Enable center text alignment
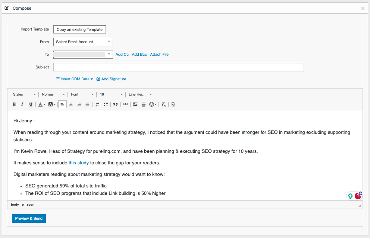The width and height of the screenshot is (370, 238). pyautogui.click(x=70, y=104)
